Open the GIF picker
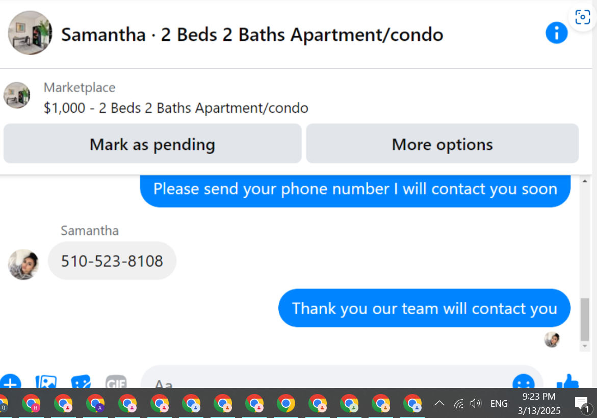This screenshot has height=418, width=597. pos(116,382)
